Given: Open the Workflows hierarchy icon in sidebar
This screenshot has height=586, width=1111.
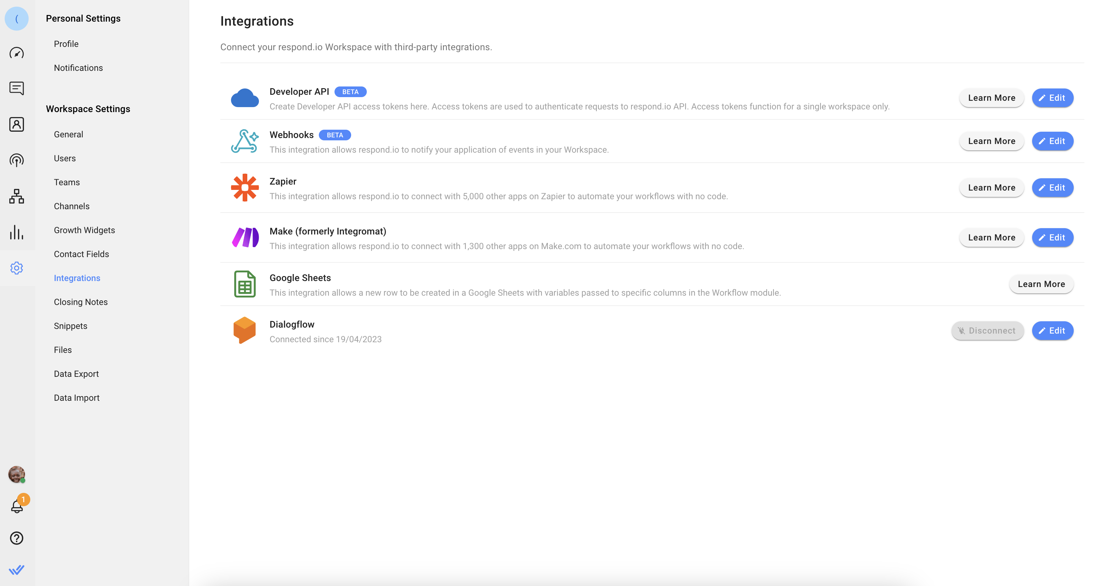Looking at the screenshot, I should (16, 196).
